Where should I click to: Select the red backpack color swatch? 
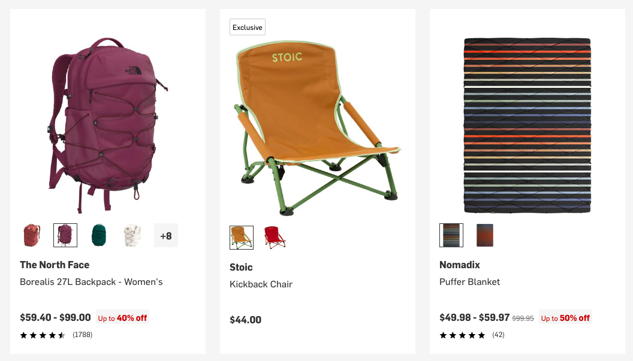point(32,235)
